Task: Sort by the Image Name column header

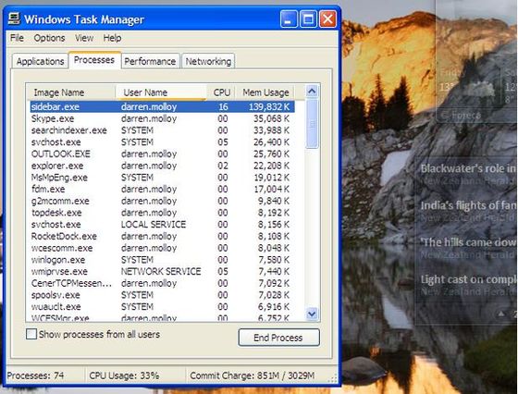Action: click(70, 92)
